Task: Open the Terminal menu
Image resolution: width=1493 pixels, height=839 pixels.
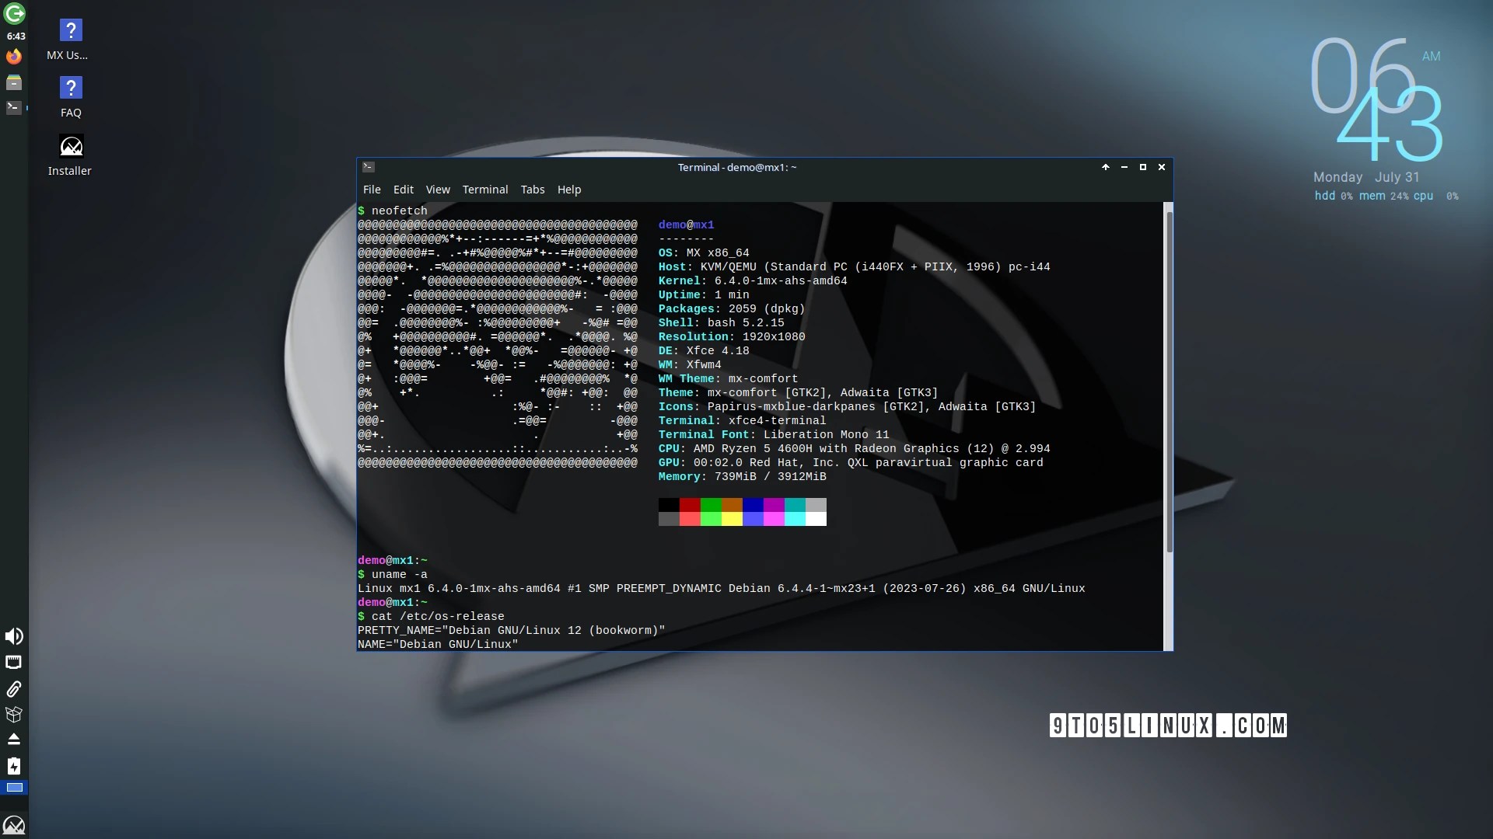Action: point(484,190)
